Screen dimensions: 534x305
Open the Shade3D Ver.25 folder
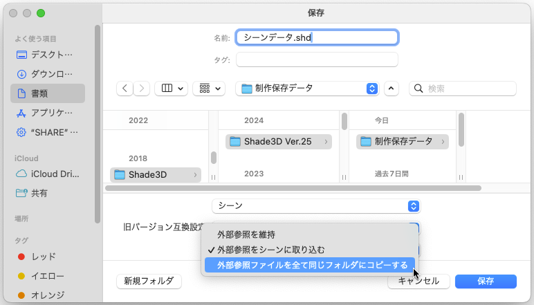(277, 142)
